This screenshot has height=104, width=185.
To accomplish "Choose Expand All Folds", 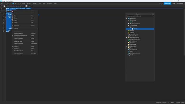I will (25, 42).
